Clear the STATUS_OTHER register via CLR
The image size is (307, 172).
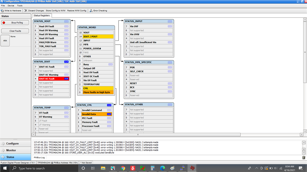click(170, 104)
